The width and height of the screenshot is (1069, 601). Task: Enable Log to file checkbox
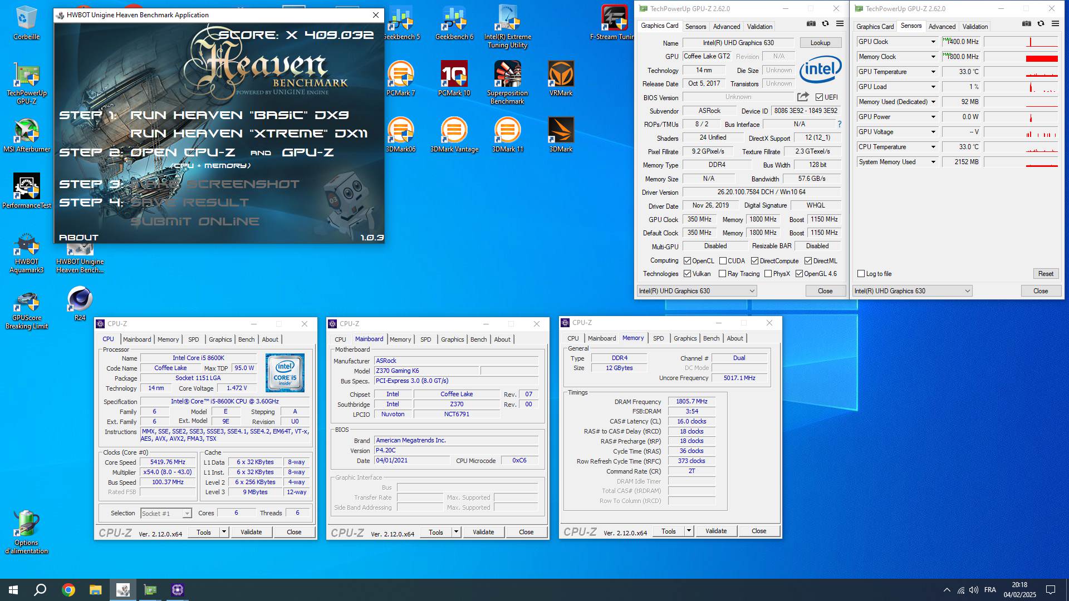(861, 274)
